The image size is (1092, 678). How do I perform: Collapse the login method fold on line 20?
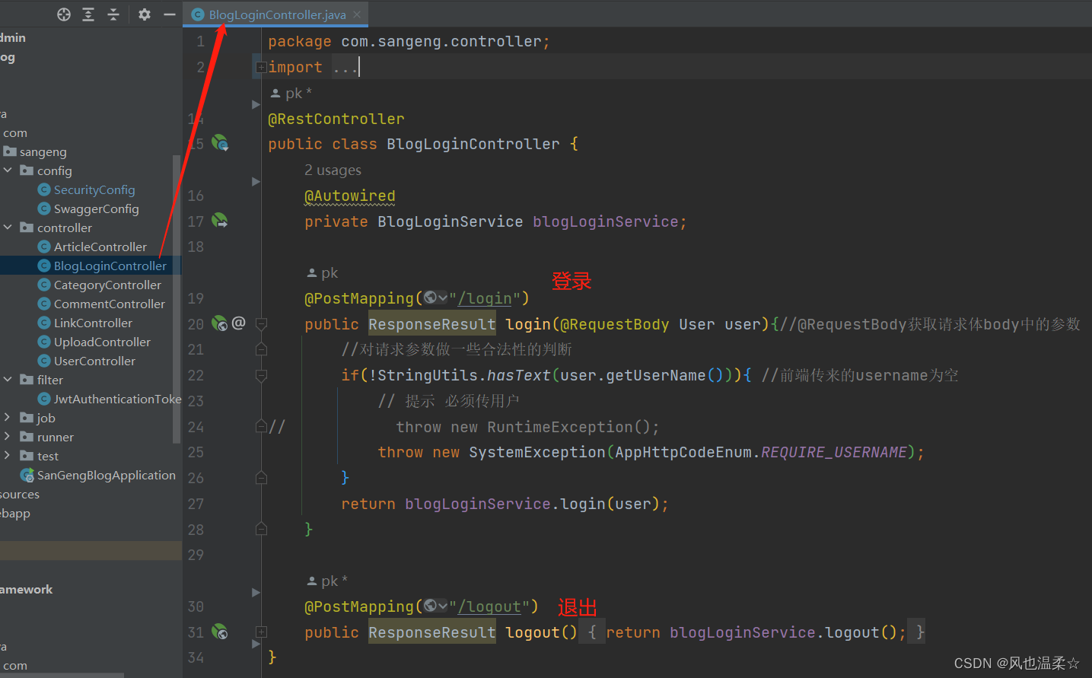click(x=261, y=324)
